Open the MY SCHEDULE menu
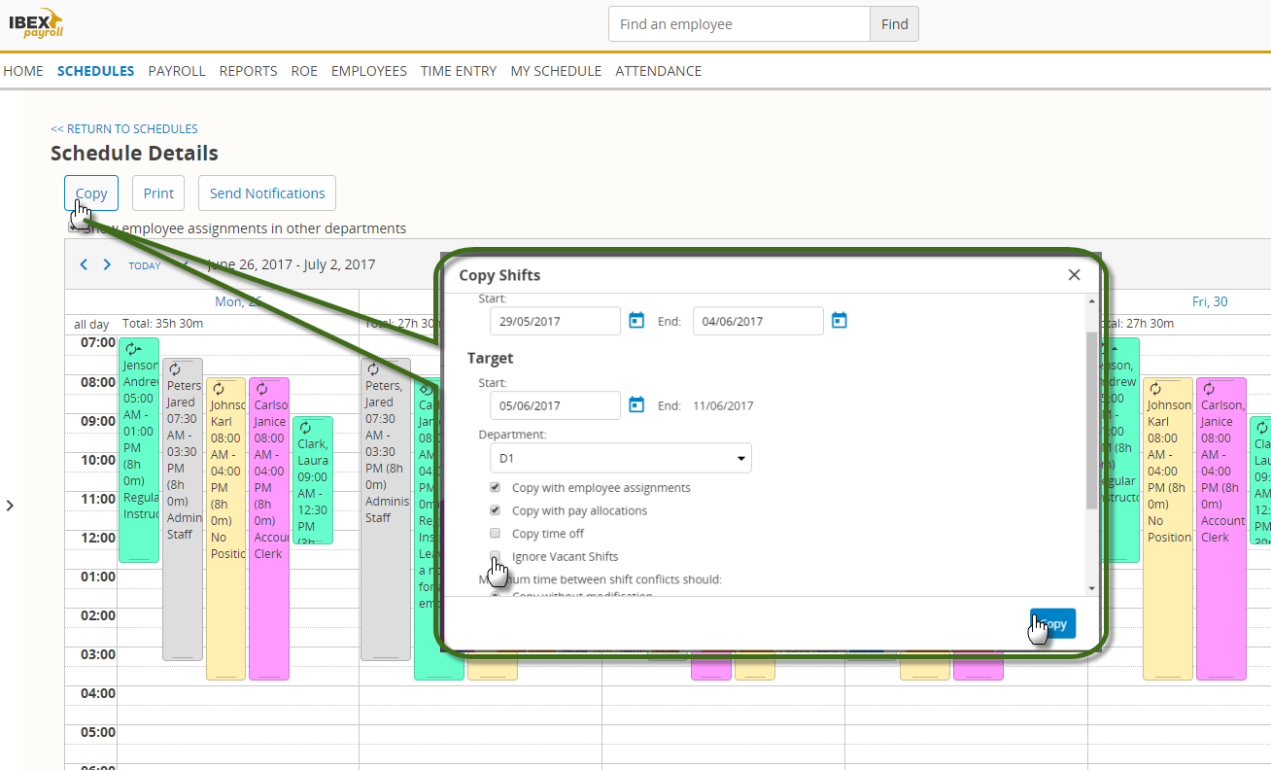Image resolution: width=1271 pixels, height=770 pixels. click(x=556, y=71)
